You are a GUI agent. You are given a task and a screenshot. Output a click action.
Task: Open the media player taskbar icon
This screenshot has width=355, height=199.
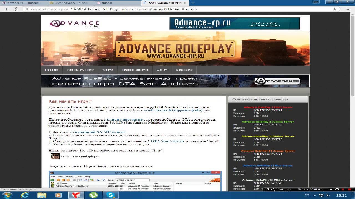tap(59, 195)
